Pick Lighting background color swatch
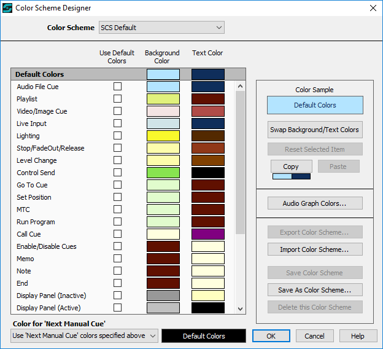Viewport: 383px width, 349px height. point(163,136)
